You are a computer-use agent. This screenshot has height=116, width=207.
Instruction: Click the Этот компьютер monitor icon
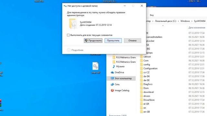tap(112, 78)
